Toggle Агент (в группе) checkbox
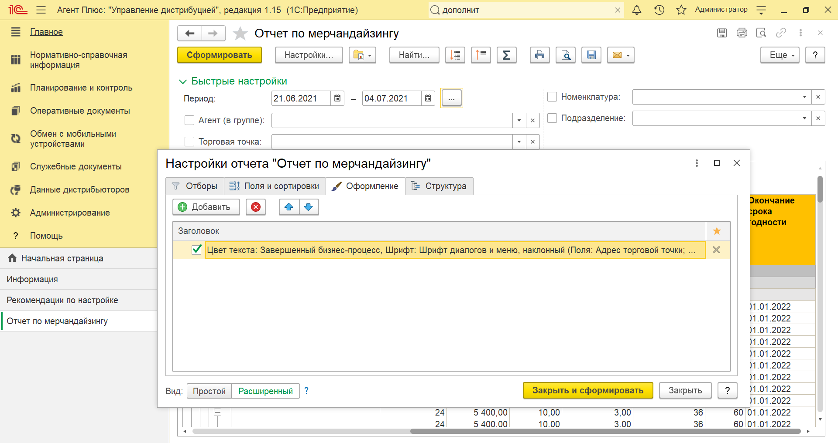Screen dimensions: 838x443 pos(189,120)
